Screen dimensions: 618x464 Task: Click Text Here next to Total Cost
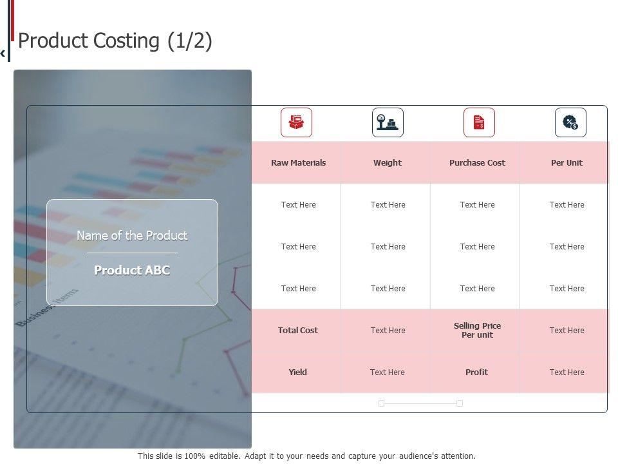pos(388,330)
